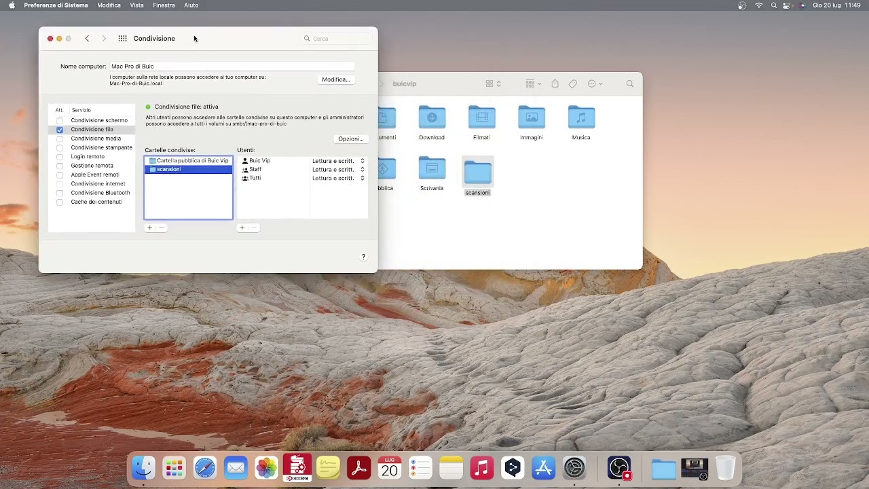This screenshot has width=869, height=489.
Task: Click the Modifica... button for computer name
Action: tap(336, 79)
